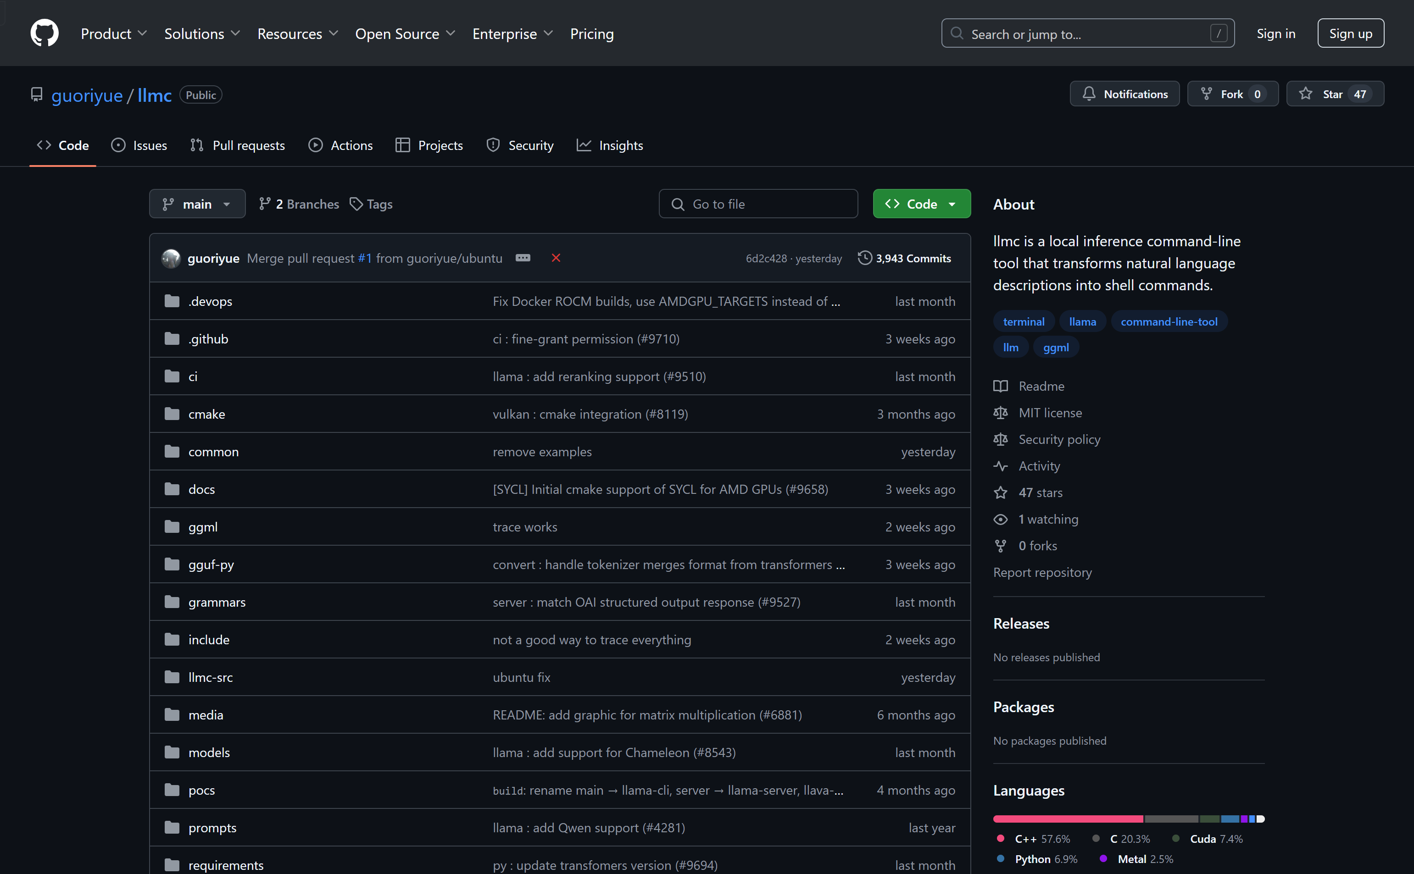Click the C gray segment in languages bar
The height and width of the screenshot is (874, 1414).
tap(1172, 819)
